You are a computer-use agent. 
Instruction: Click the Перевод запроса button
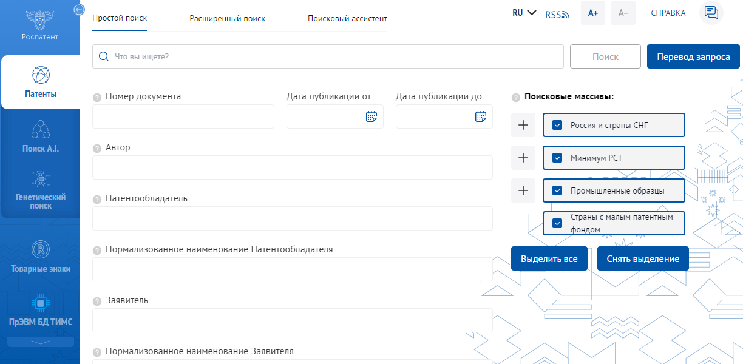pyautogui.click(x=693, y=56)
